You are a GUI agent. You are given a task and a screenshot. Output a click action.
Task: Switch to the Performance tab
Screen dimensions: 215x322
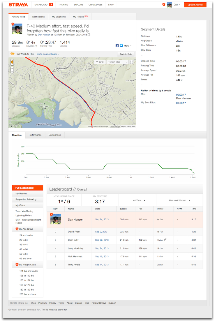(x=35, y=135)
